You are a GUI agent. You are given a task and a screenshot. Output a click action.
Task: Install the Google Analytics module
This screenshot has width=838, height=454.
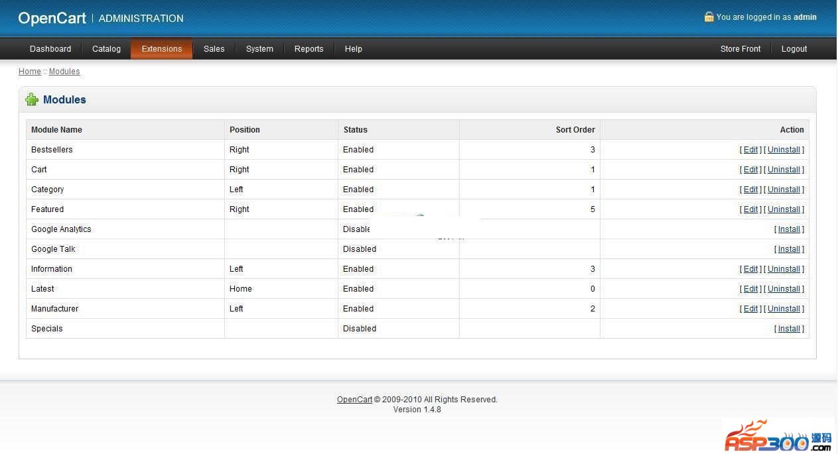[x=789, y=229]
